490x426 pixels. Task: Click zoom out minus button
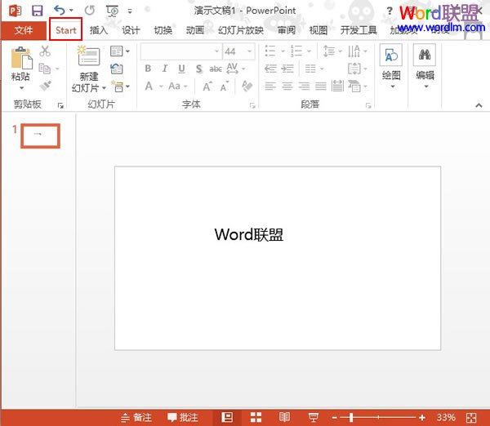coord(334,418)
